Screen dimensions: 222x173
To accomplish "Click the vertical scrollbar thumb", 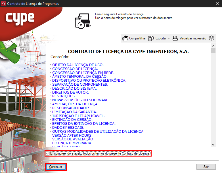I will (x=213, y=50).
